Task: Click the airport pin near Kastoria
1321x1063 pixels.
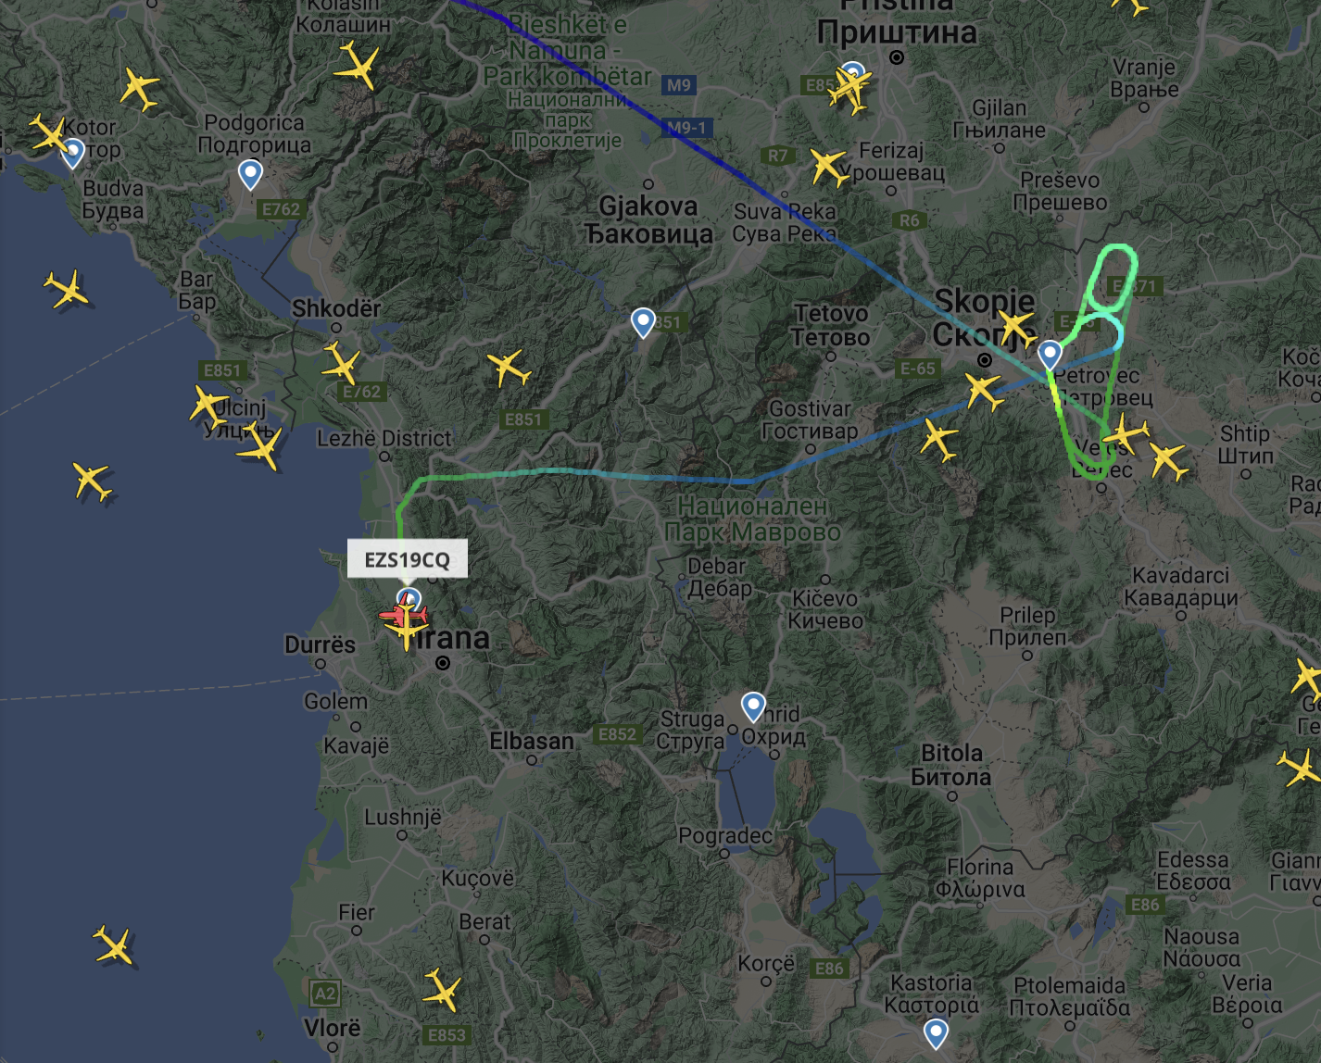Action: coord(936,1033)
